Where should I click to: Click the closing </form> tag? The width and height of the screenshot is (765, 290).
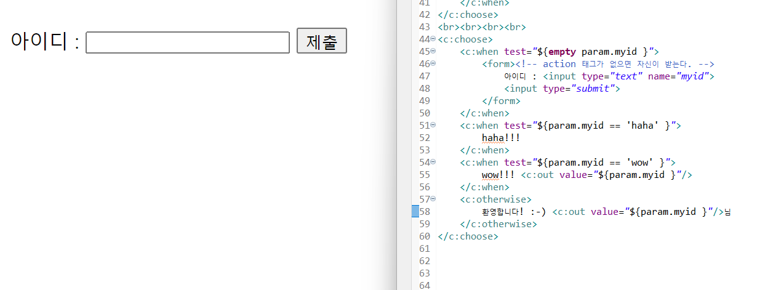point(501,101)
